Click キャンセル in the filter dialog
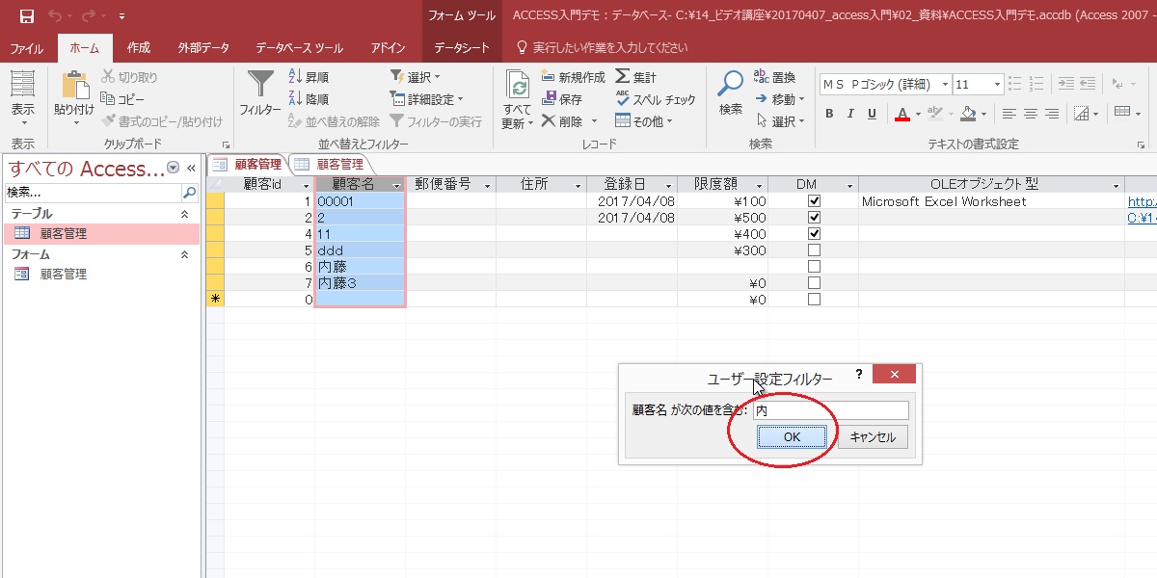The width and height of the screenshot is (1157, 578). [873, 437]
